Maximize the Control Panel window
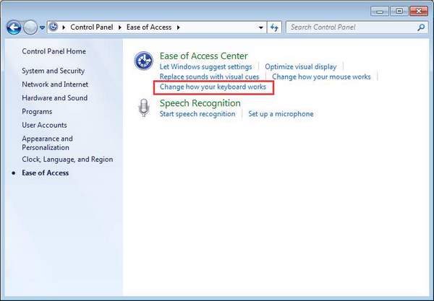This screenshot has height=301, width=434. coord(399,12)
